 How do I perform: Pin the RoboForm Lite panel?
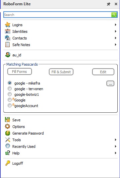click(108, 4)
